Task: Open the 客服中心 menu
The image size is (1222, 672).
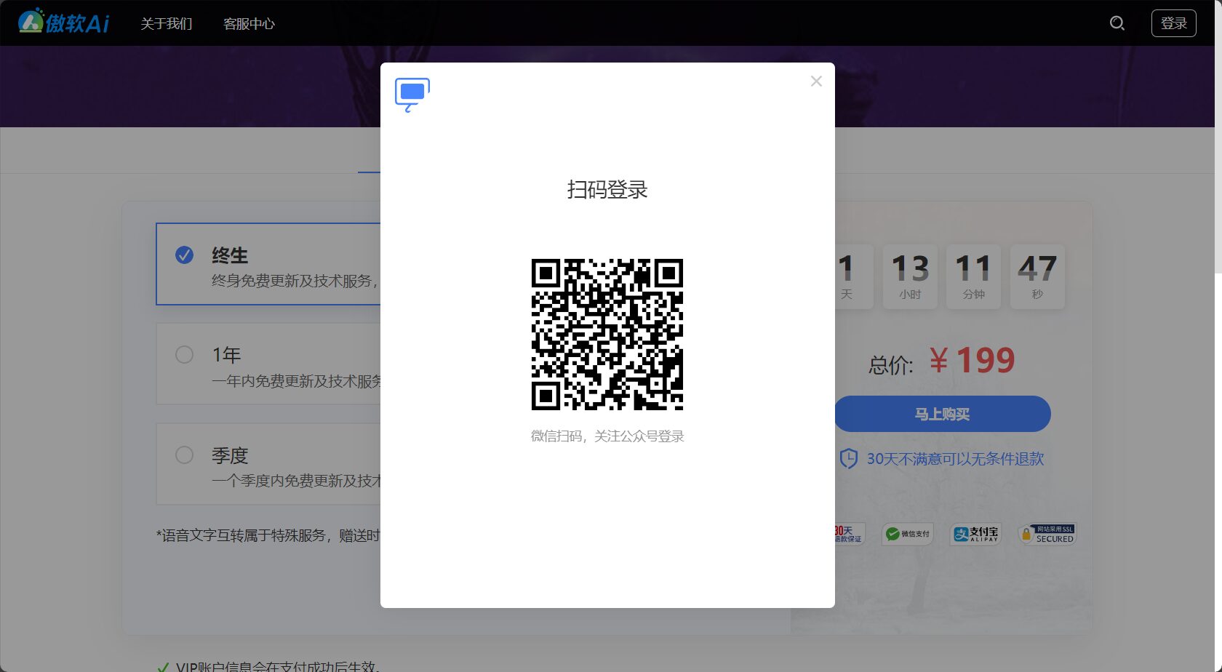Action: [249, 23]
